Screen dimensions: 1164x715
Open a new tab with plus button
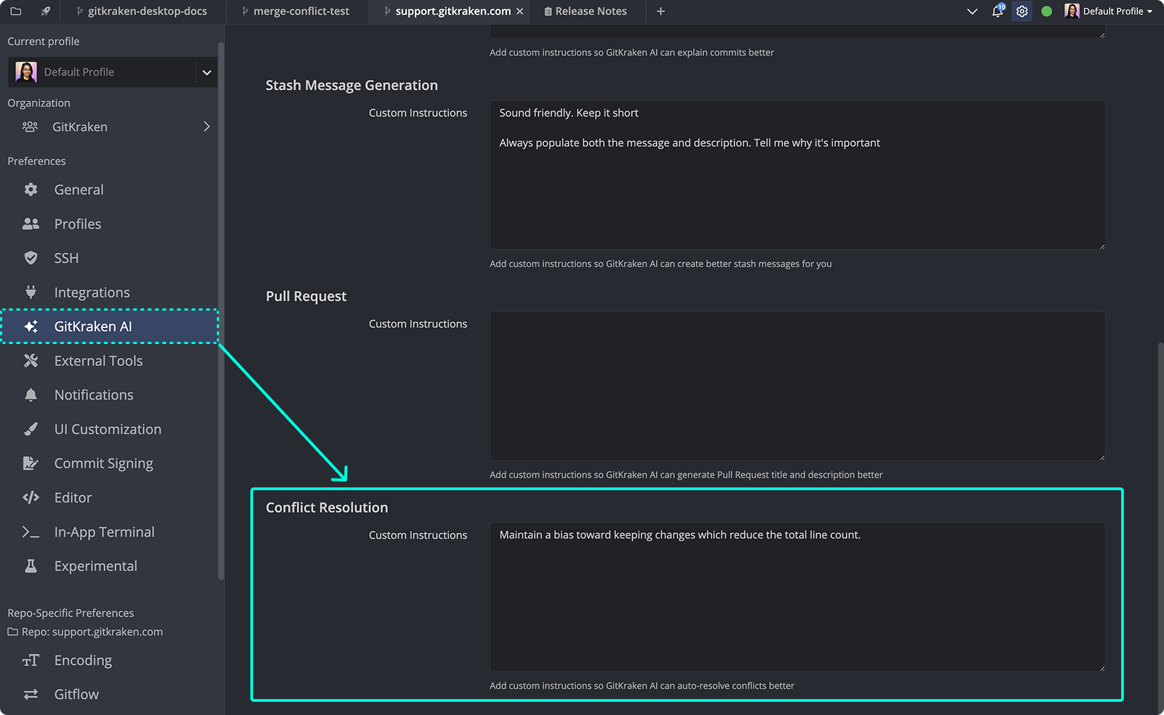click(660, 11)
